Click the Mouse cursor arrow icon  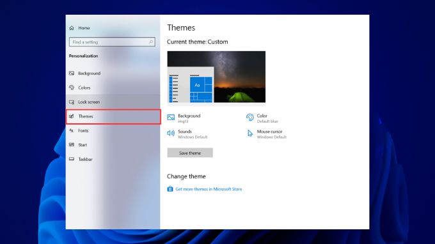(250, 133)
